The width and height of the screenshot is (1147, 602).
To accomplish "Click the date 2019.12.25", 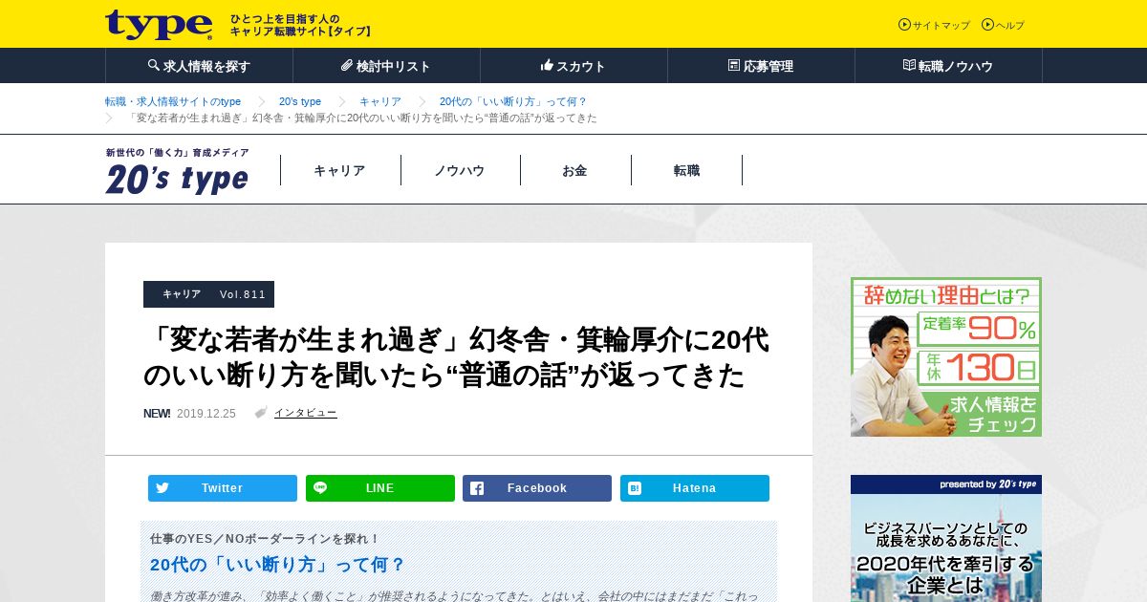I will 206,414.
